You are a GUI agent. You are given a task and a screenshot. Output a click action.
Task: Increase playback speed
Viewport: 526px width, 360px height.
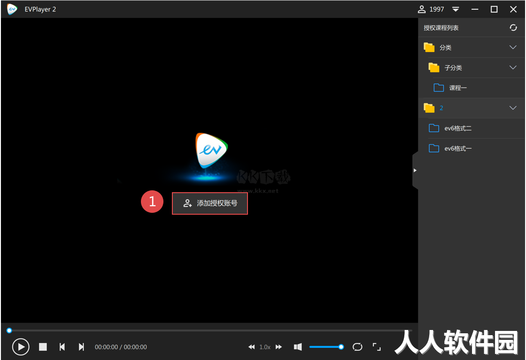(279, 347)
